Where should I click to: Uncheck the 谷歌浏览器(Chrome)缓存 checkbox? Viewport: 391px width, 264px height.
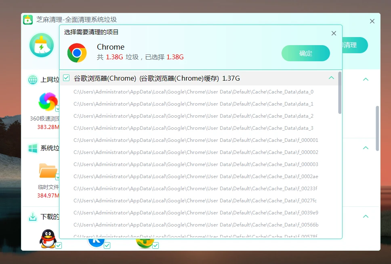pos(66,78)
